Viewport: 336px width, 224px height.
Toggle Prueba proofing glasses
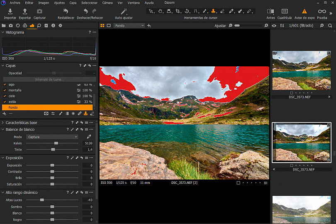(322, 11)
